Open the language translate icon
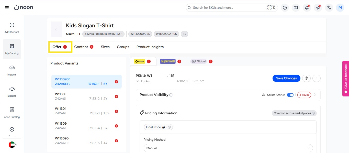Screen dimensions: 349x153 (329, 8)
